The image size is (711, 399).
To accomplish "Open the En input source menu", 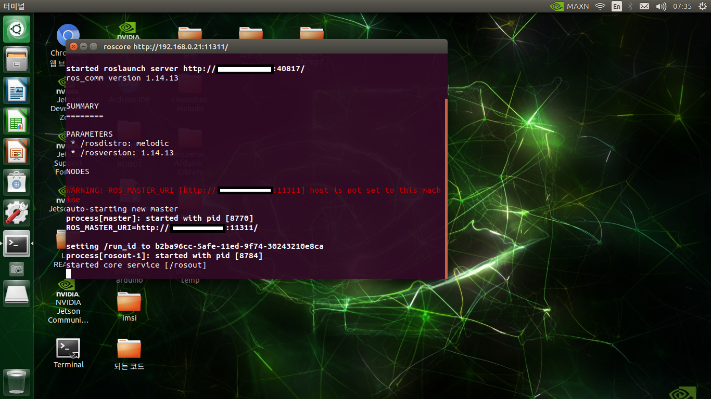I will (616, 6).
